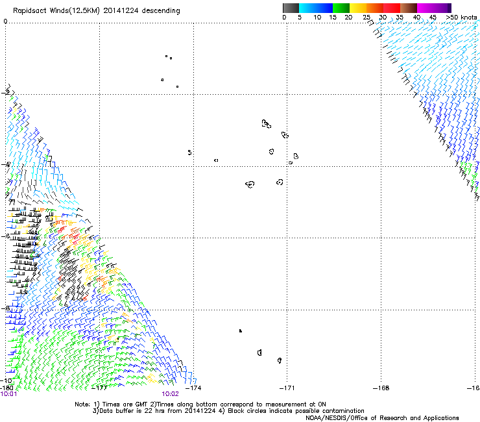
Task: Click the -180 longitude label
Action: tap(6, 388)
